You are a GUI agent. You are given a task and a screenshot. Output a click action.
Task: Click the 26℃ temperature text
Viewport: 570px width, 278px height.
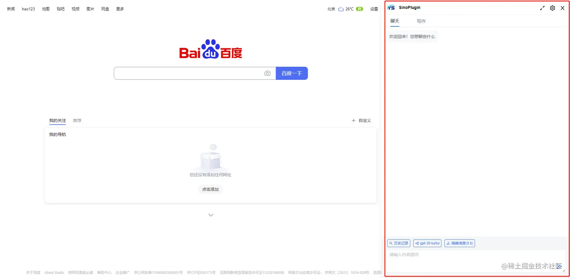[x=349, y=9]
